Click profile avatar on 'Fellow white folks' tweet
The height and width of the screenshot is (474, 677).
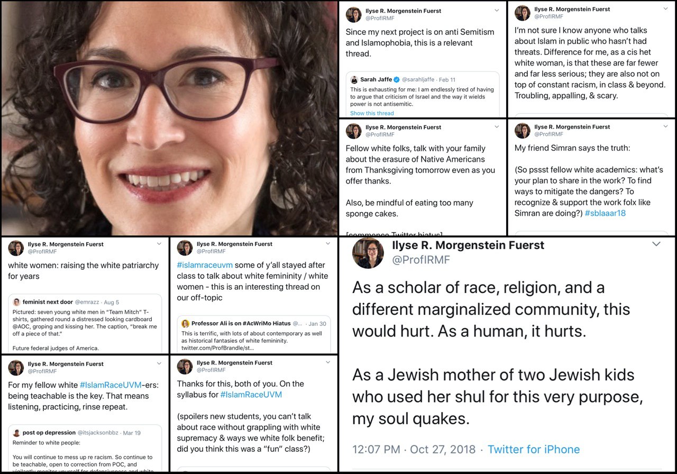pos(354,131)
